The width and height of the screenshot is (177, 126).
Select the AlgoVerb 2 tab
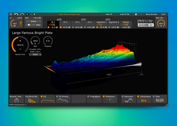click(x=114, y=25)
